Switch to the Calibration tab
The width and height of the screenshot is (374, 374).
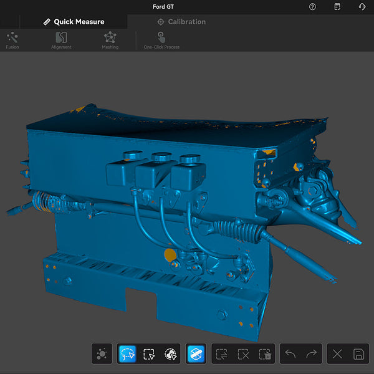(181, 22)
